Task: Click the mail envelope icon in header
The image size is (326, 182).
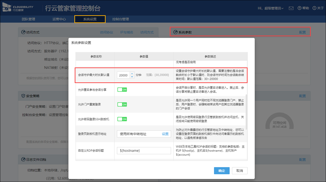Action: (x=291, y=8)
